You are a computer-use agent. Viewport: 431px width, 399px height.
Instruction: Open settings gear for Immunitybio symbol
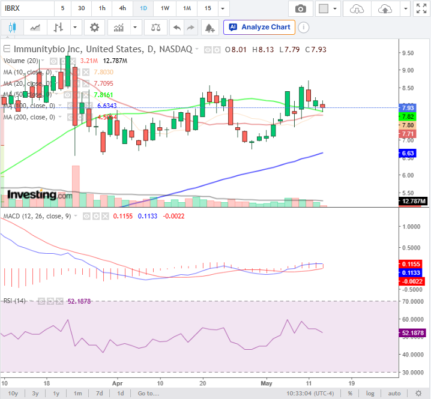coord(217,50)
